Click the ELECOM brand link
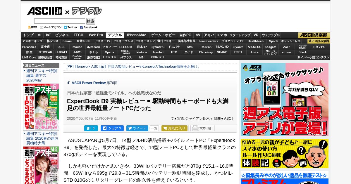This screenshot has width=351, height=184. pos(126,47)
